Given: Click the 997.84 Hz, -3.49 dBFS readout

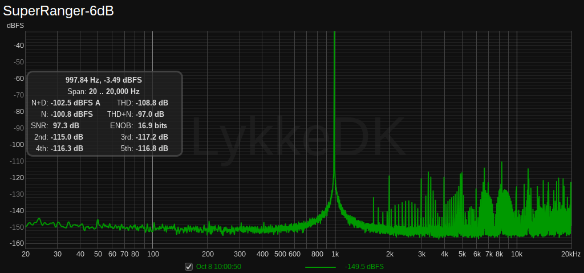Looking at the screenshot, I should point(104,80).
